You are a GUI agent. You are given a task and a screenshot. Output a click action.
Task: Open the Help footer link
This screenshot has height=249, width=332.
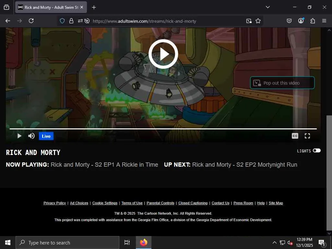[x=261, y=203]
